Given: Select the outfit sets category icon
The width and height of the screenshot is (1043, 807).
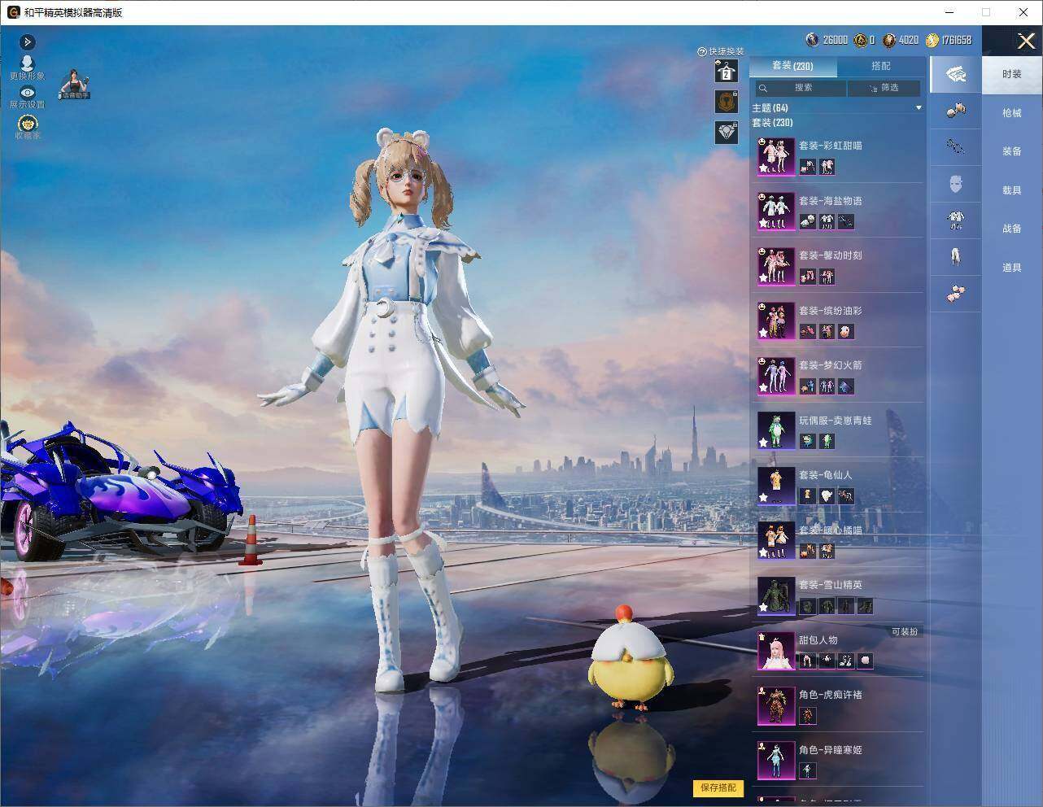Looking at the screenshot, I should [956, 75].
